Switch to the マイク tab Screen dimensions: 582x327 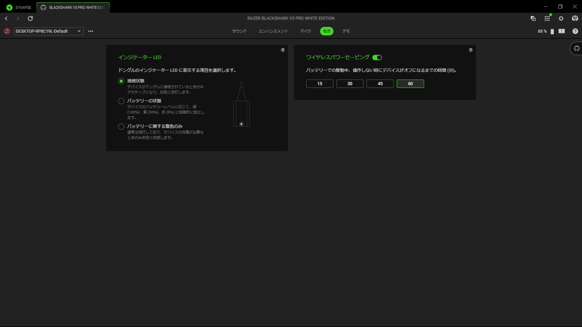[x=306, y=31]
